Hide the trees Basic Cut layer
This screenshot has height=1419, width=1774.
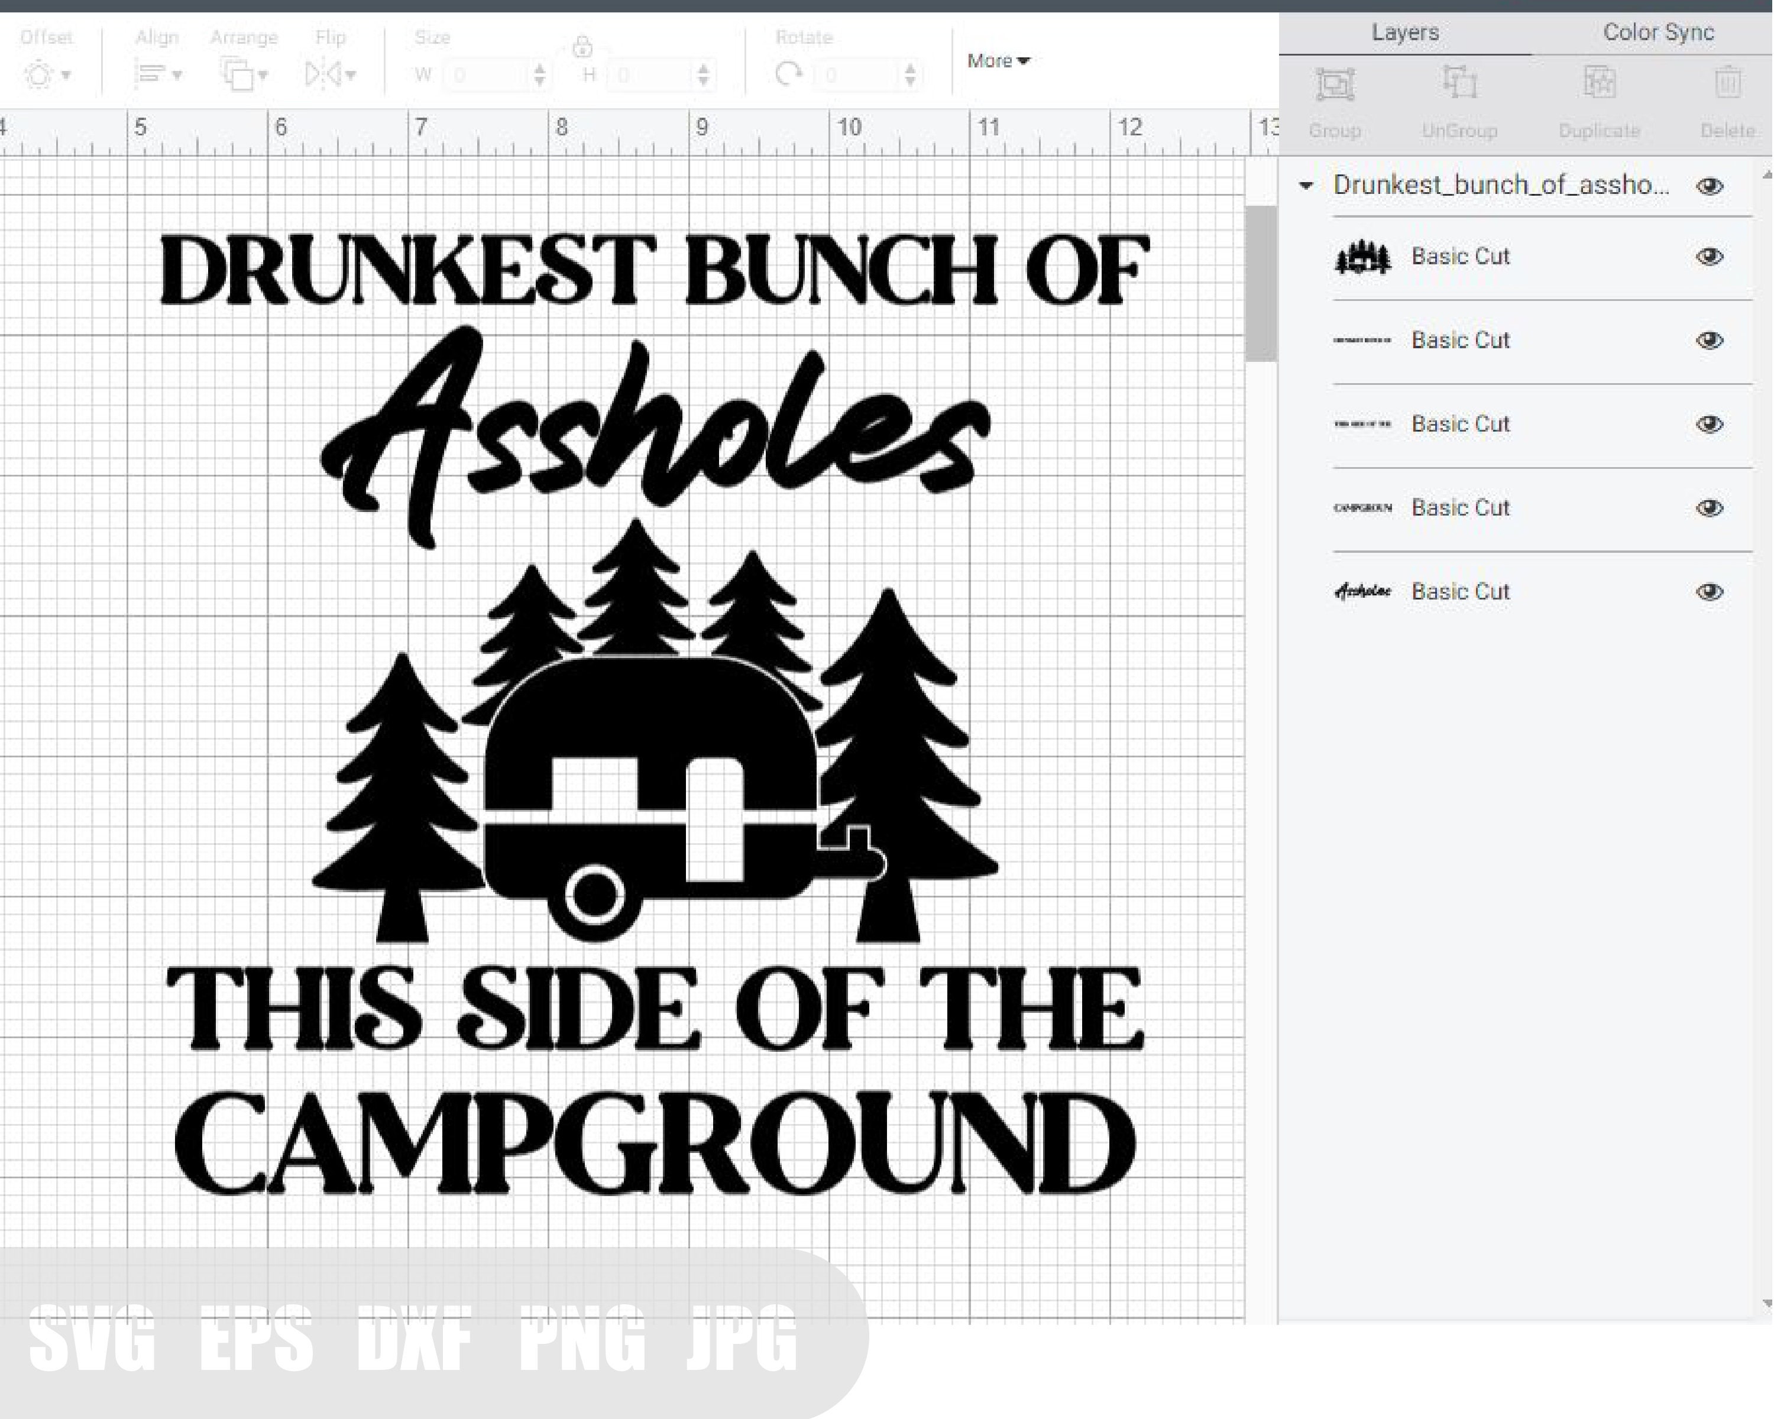click(x=1709, y=257)
